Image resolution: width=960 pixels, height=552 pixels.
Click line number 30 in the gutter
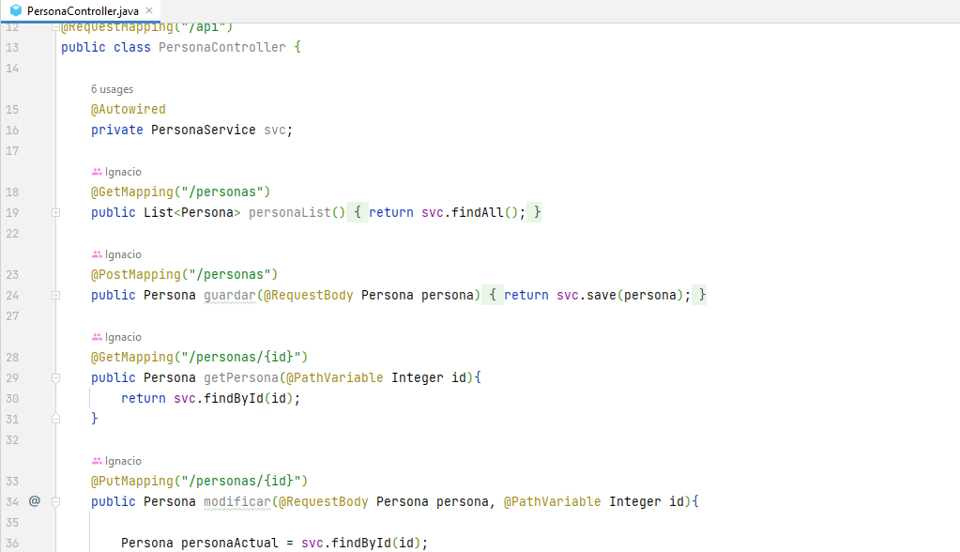tap(12, 398)
